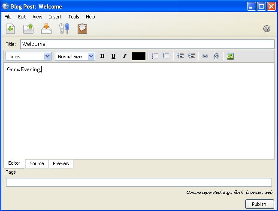This screenshot has height=211, width=278.
Task: Switch to the Preview tab
Action: click(x=61, y=163)
